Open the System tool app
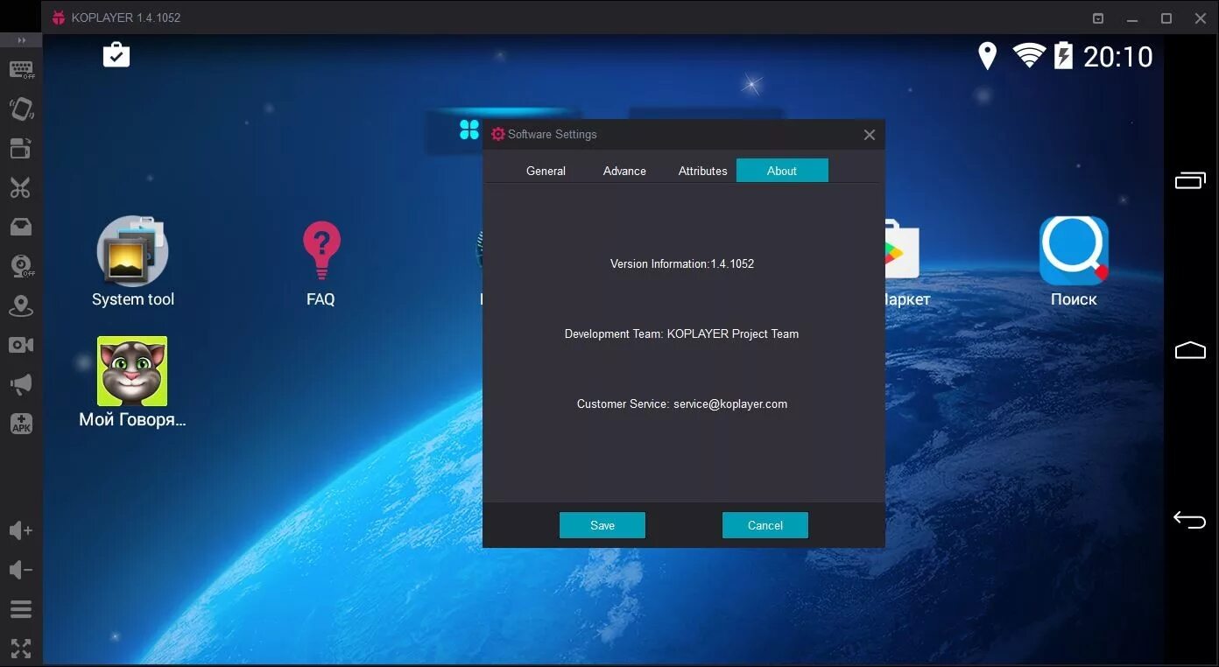The height and width of the screenshot is (667, 1219). click(133, 262)
